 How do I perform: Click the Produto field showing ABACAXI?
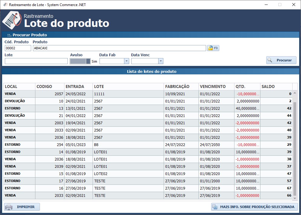pyautogui.click(x=121, y=48)
